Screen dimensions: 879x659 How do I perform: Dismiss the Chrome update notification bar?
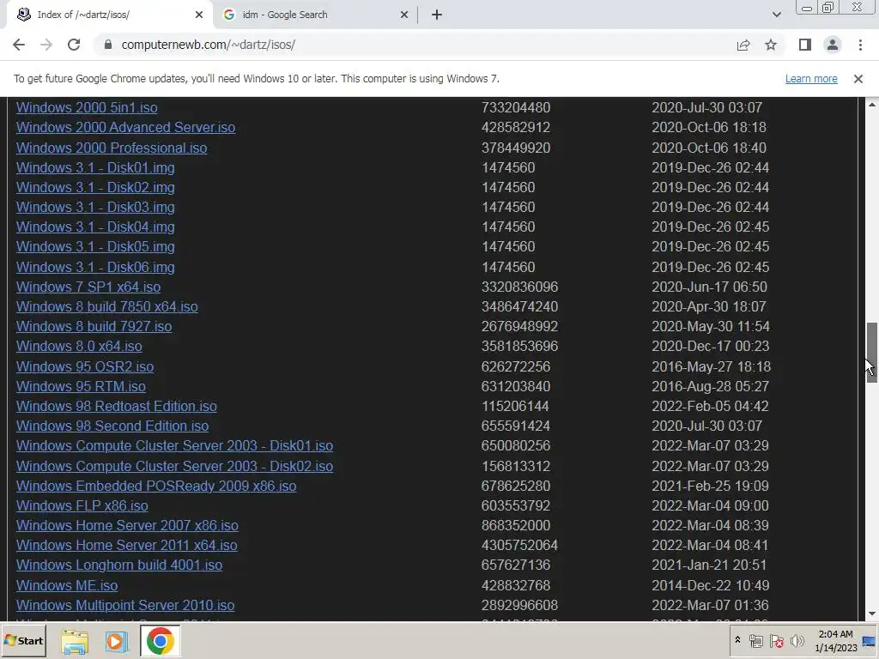click(858, 79)
